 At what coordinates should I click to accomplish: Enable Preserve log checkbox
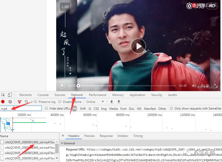pyautogui.click(x=35, y=102)
